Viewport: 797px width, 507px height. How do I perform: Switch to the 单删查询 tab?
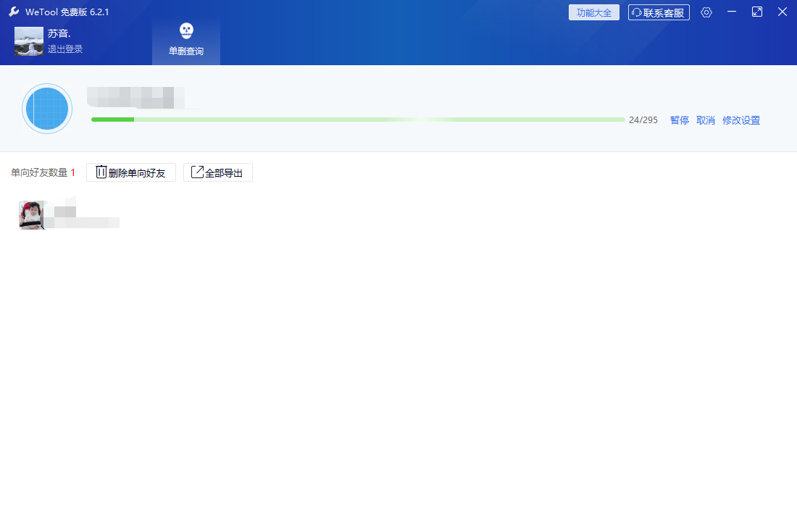tap(186, 41)
